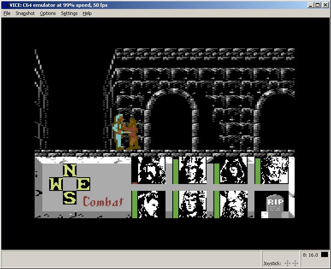Open the Snapshot menu
Screen dimensions: 331x269
click(25, 13)
